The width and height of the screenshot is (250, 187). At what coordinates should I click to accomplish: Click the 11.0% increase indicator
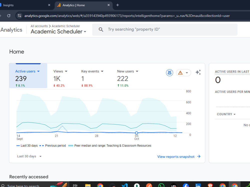pyautogui.click(x=123, y=86)
